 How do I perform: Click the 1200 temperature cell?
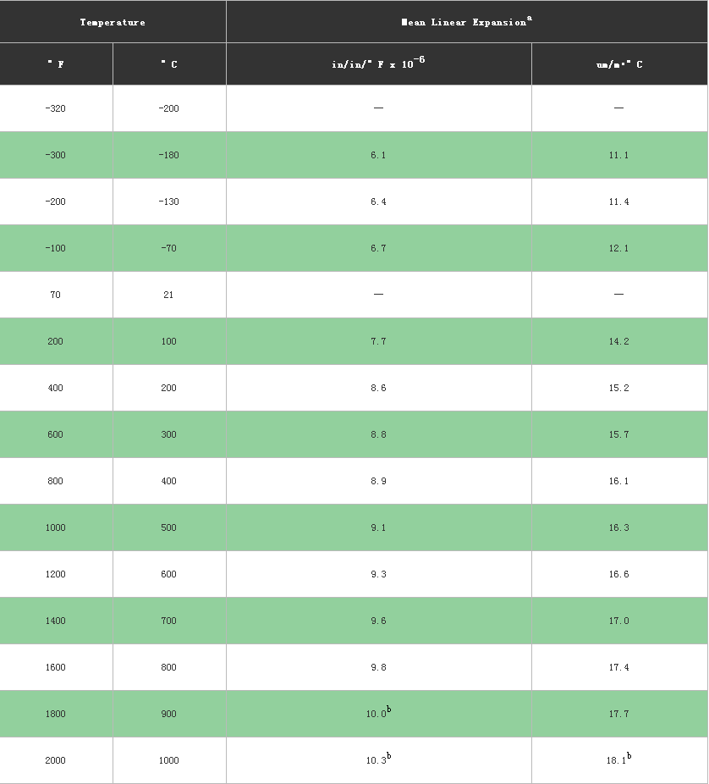56,574
